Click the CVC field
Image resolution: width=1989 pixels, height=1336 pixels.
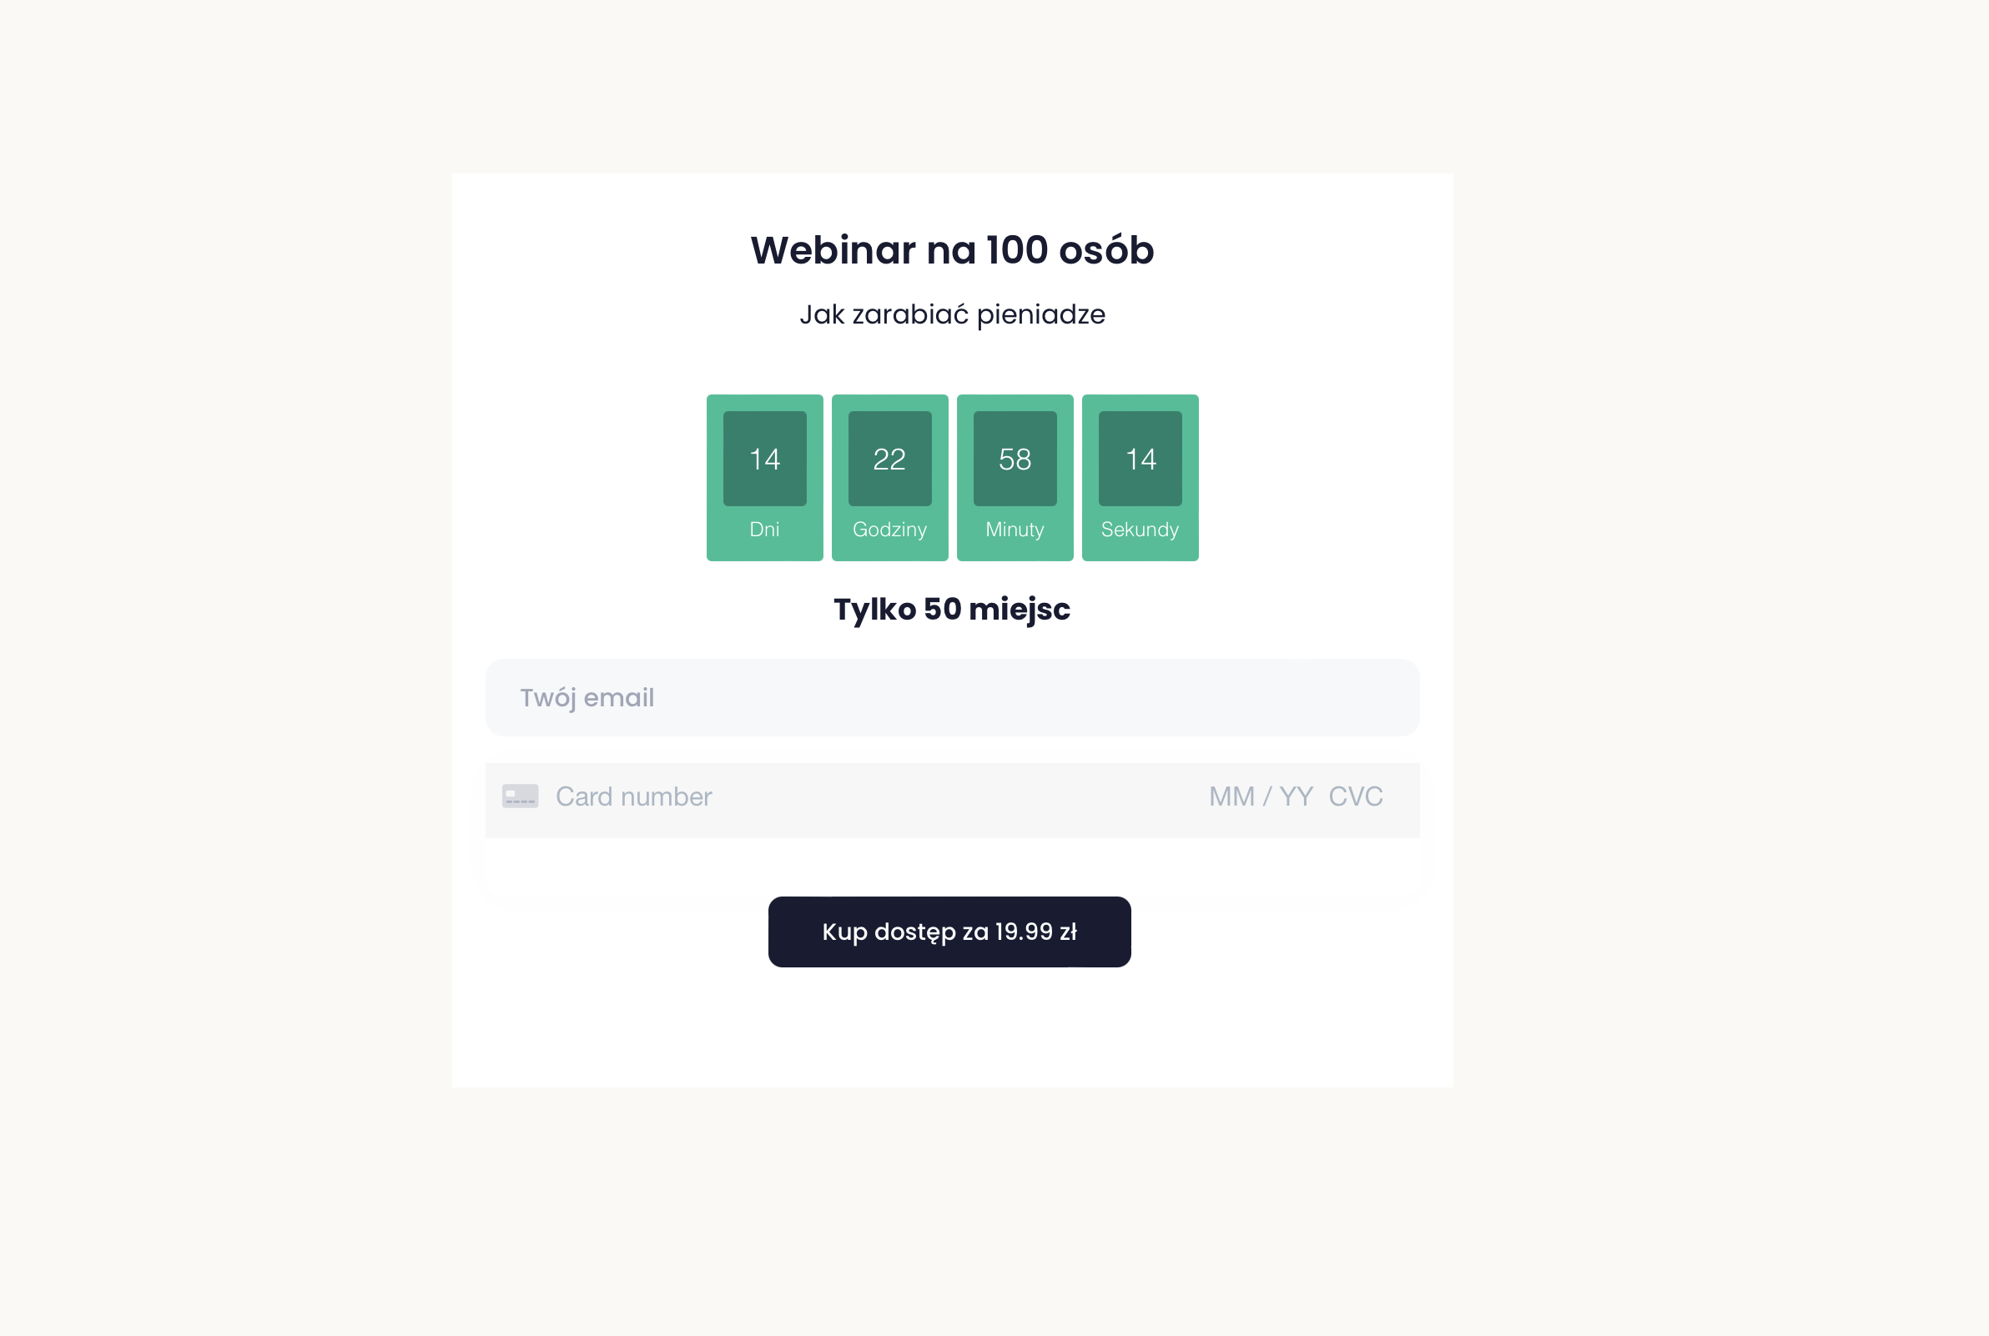pyautogui.click(x=1355, y=796)
